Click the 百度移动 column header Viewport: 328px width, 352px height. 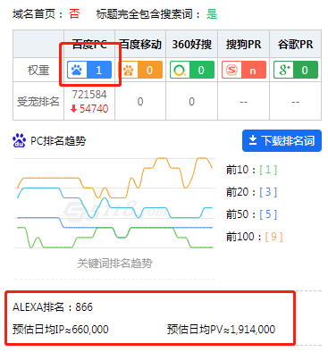click(140, 44)
